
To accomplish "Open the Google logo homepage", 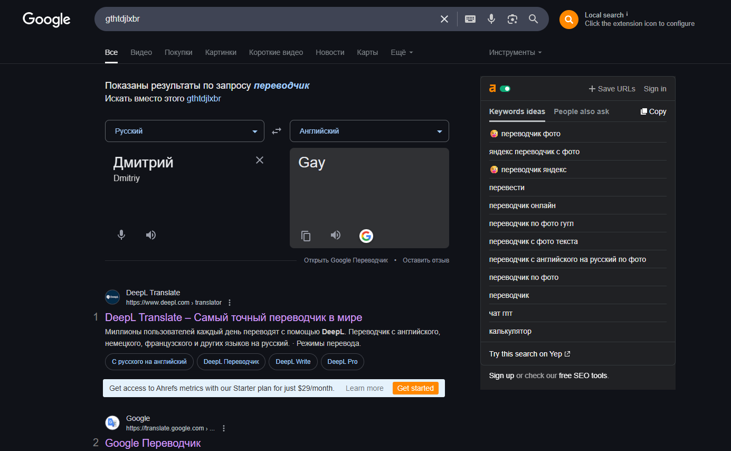I will pyautogui.click(x=46, y=20).
